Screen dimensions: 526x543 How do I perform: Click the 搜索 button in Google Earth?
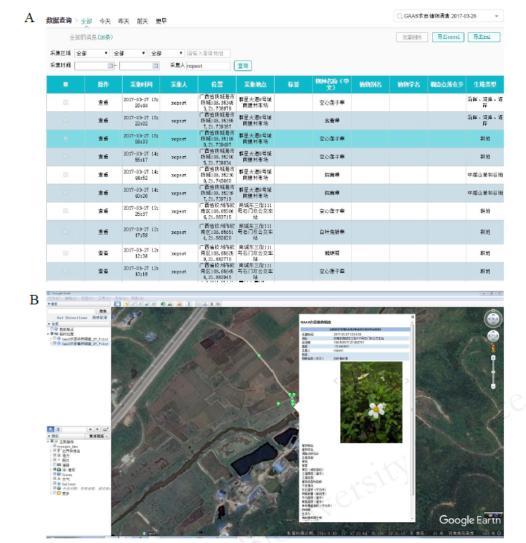[103, 311]
